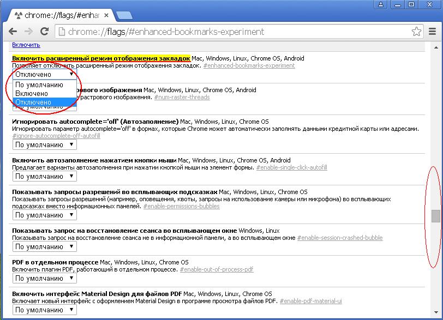Follow the #enable-out-of-process-pdf link
The width and height of the screenshot is (443, 320).
tap(217, 269)
